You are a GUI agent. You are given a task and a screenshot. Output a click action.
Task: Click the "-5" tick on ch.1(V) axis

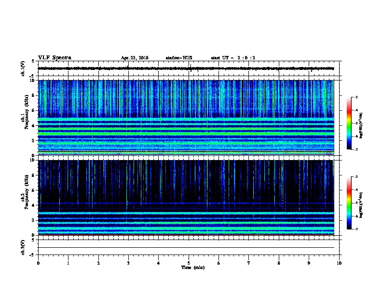(x=32, y=76)
